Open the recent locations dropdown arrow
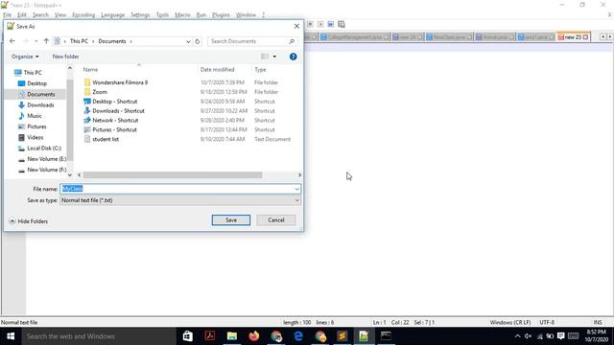The width and height of the screenshot is (614, 345). (x=36, y=41)
